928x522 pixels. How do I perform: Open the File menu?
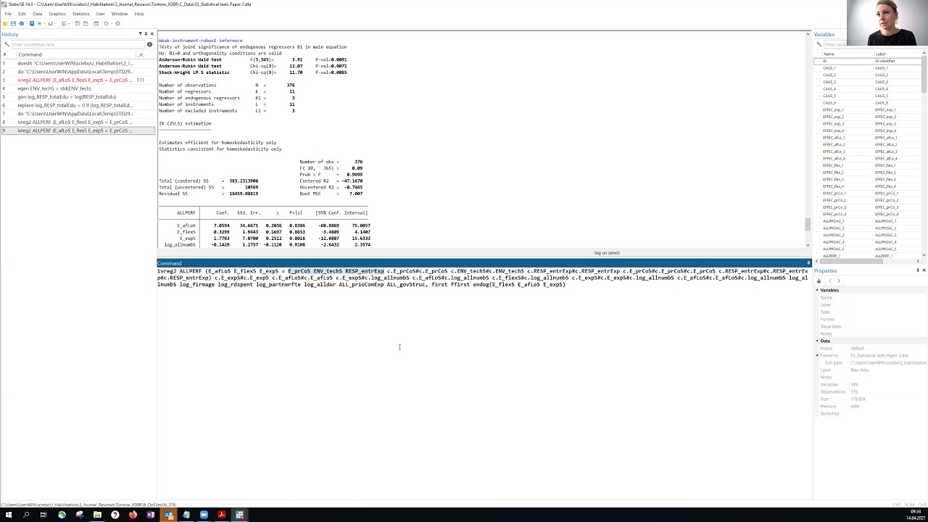tap(8, 14)
